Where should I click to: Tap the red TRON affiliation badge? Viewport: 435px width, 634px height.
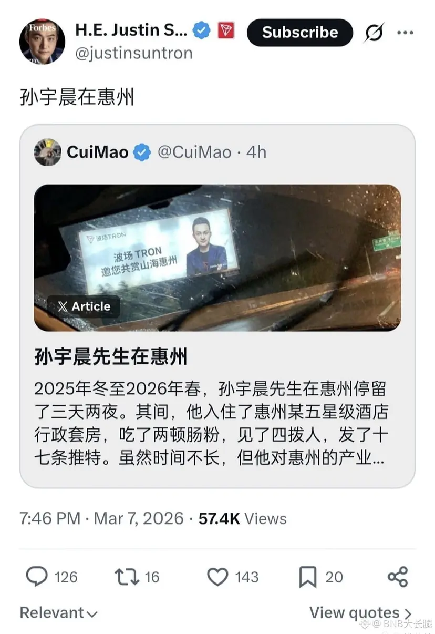pos(226,30)
